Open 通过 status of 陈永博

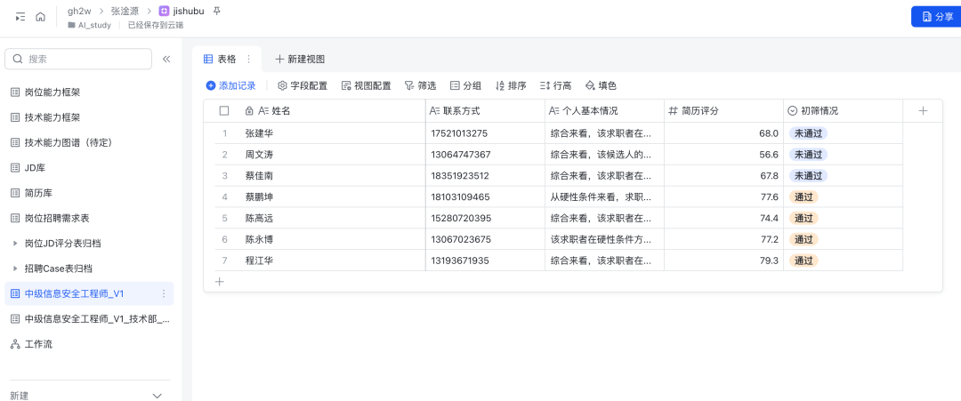click(804, 239)
